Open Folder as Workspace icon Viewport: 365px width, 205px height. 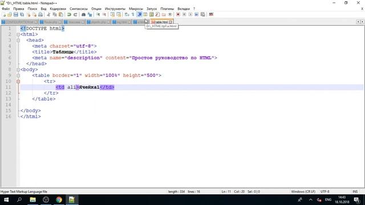point(164,14)
